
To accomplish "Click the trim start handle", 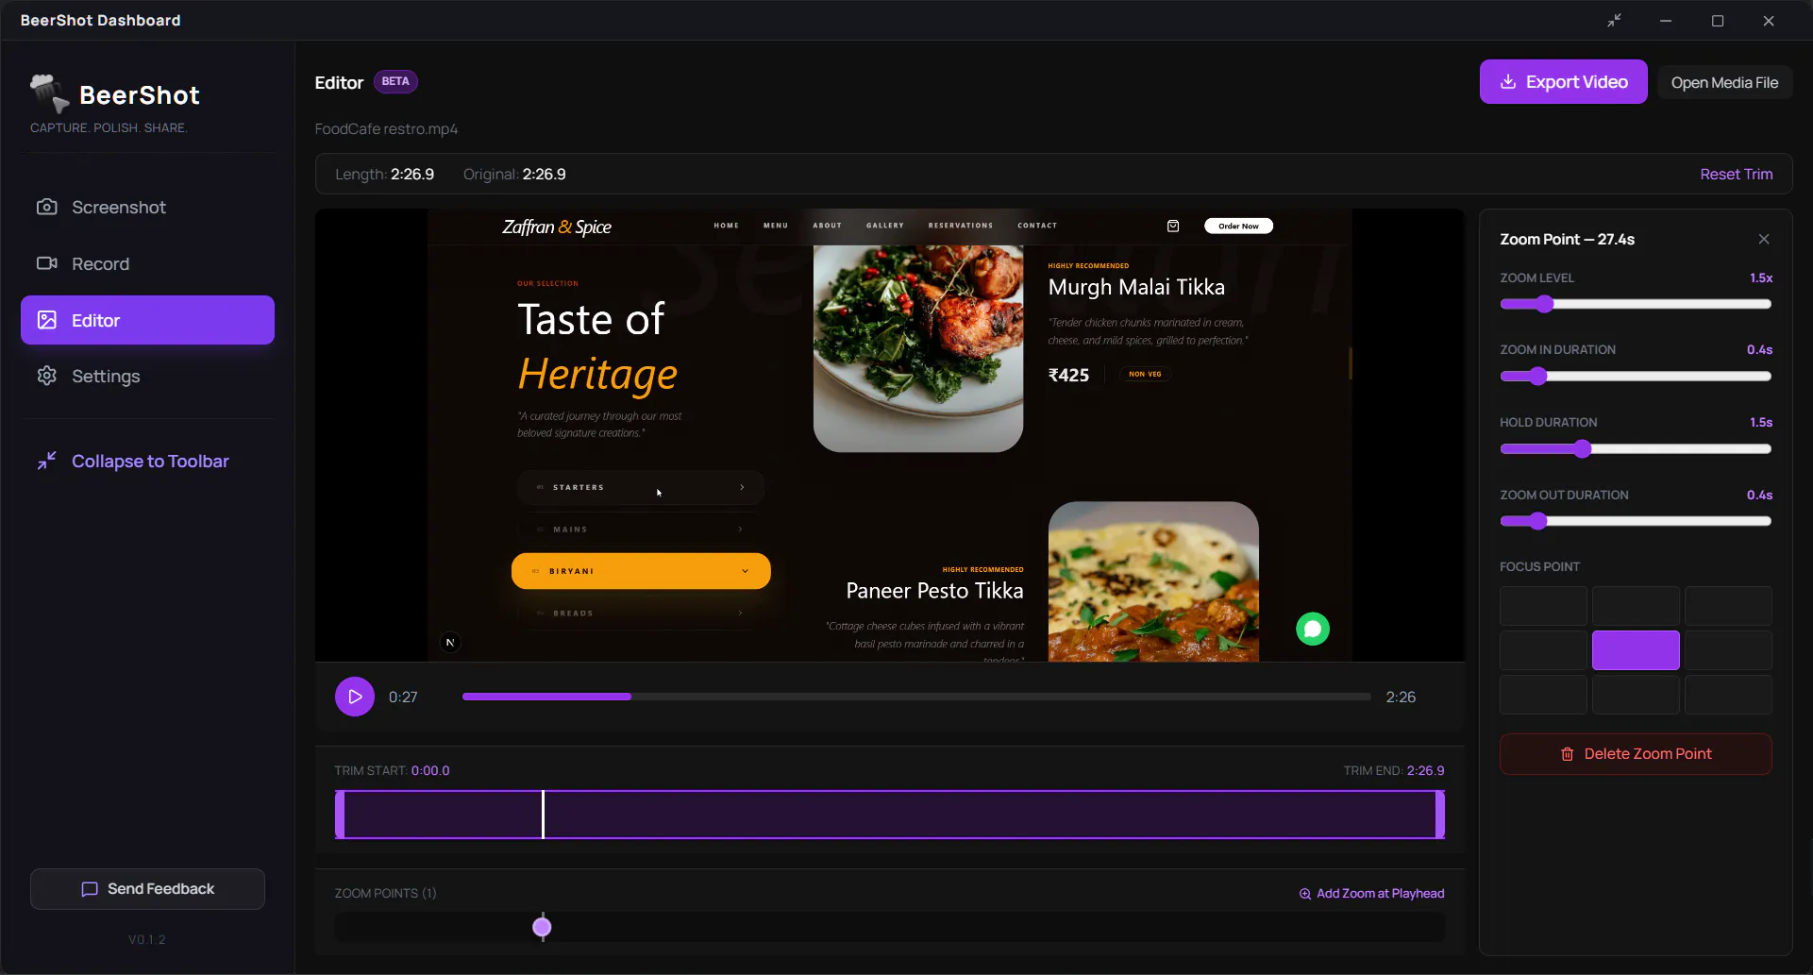I will tap(340, 815).
